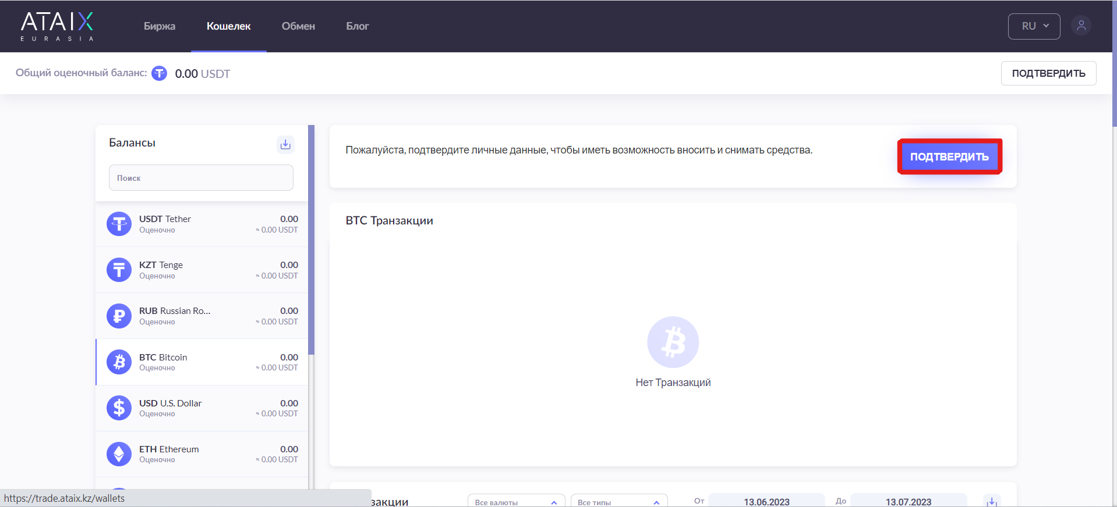Focus the Поиск search field
Image resolution: width=1117 pixels, height=507 pixels.
(201, 178)
